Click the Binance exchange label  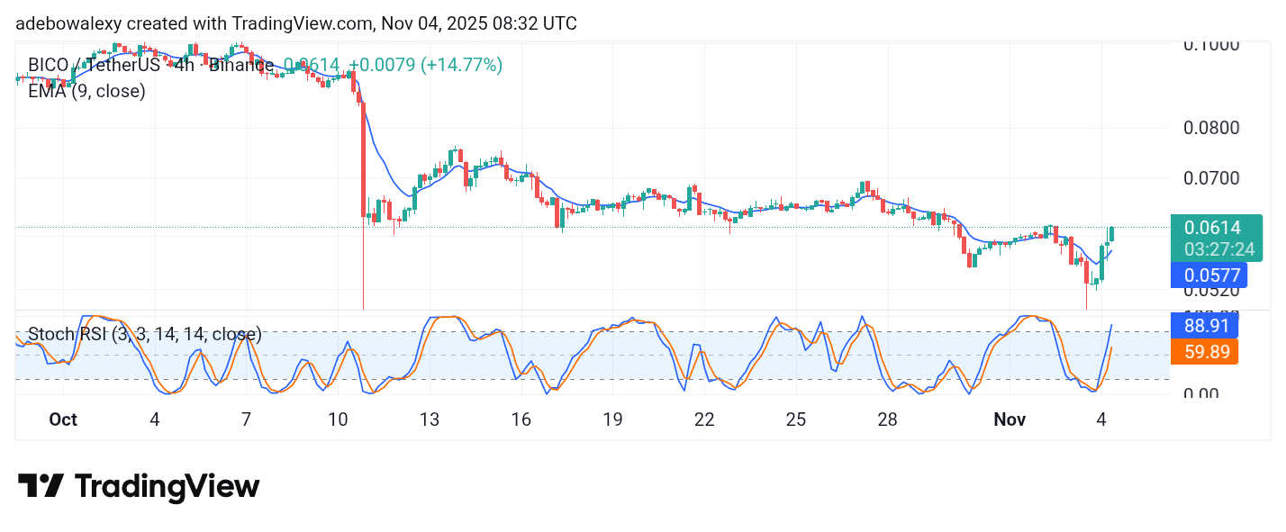pyautogui.click(x=241, y=65)
